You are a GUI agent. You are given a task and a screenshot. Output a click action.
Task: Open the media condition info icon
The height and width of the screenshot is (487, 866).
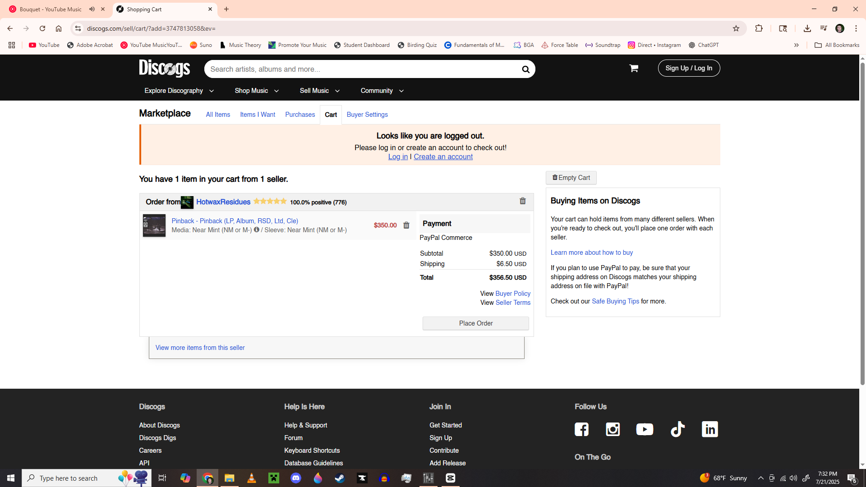[x=257, y=230]
